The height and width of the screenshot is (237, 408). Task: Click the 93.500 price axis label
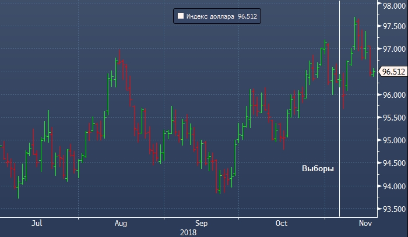pyautogui.click(x=394, y=209)
